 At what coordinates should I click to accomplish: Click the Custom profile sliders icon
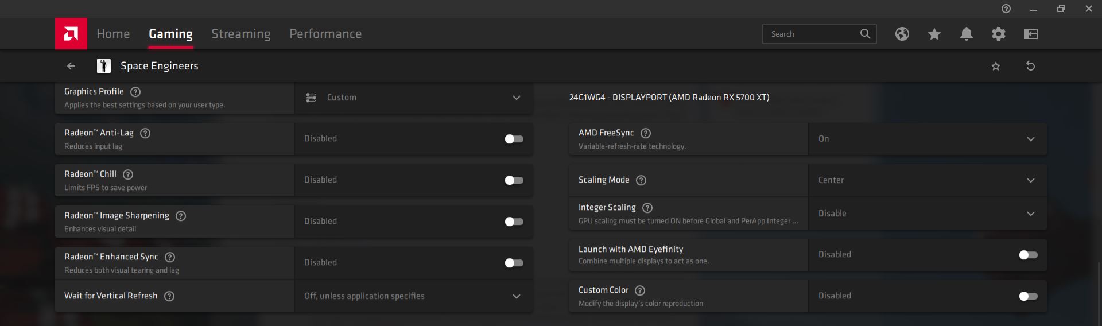coord(311,98)
